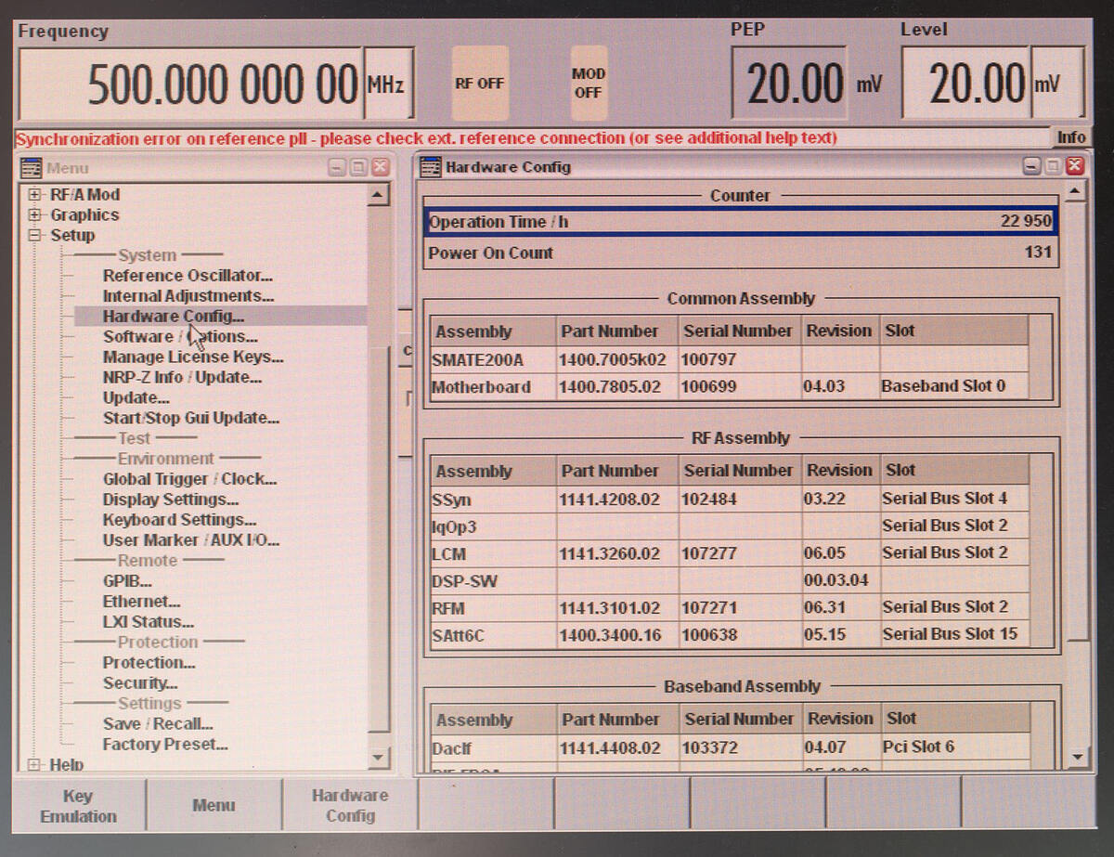The image size is (1114, 857).
Task: Select Factory Preset... entry
Action: 165,745
